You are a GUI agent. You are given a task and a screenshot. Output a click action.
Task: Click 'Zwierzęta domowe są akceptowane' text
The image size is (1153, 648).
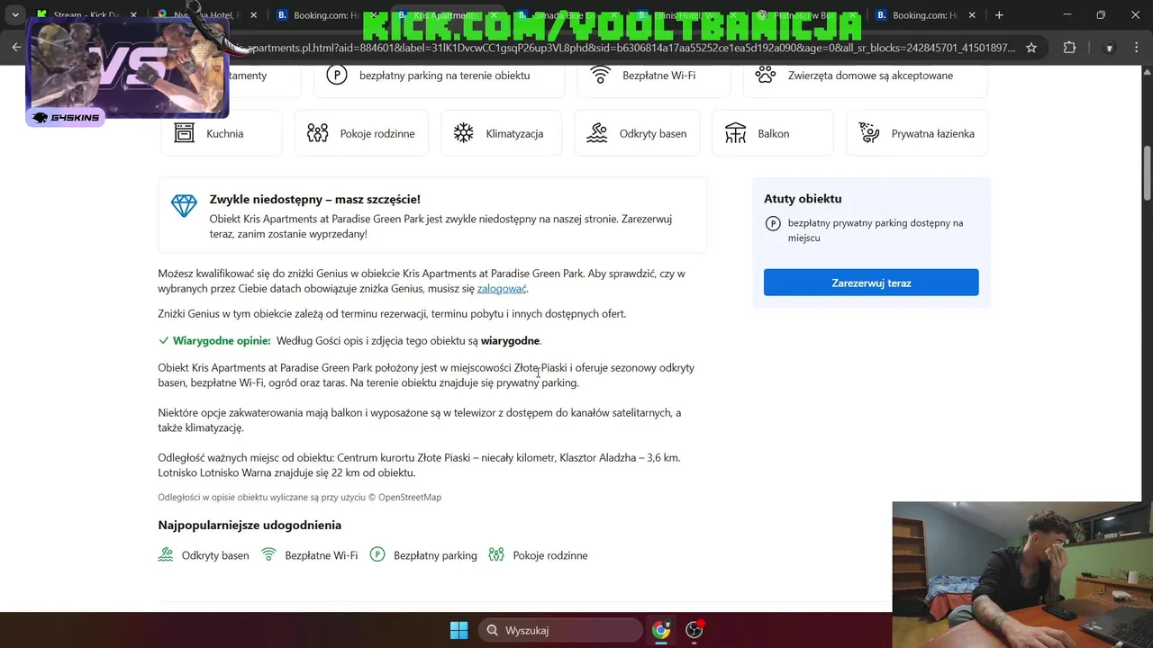[x=870, y=76]
